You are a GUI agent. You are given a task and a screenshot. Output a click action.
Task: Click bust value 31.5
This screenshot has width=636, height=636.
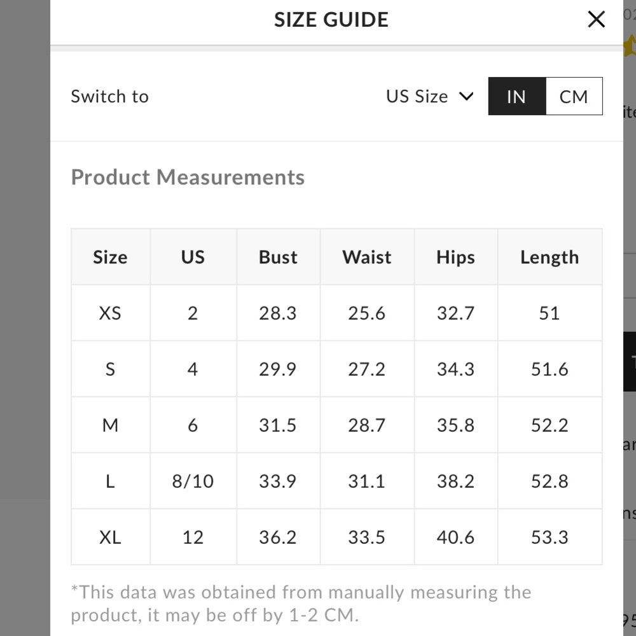pos(279,425)
